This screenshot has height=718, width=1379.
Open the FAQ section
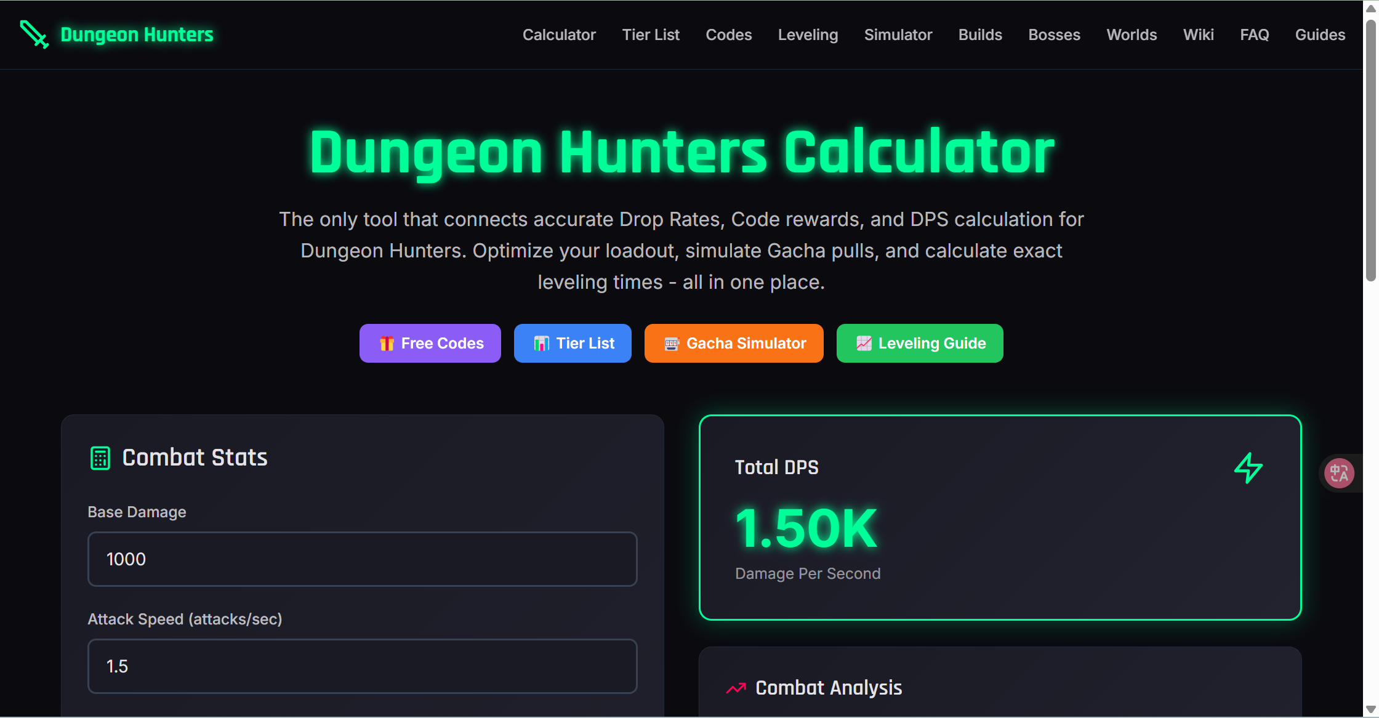coord(1254,34)
